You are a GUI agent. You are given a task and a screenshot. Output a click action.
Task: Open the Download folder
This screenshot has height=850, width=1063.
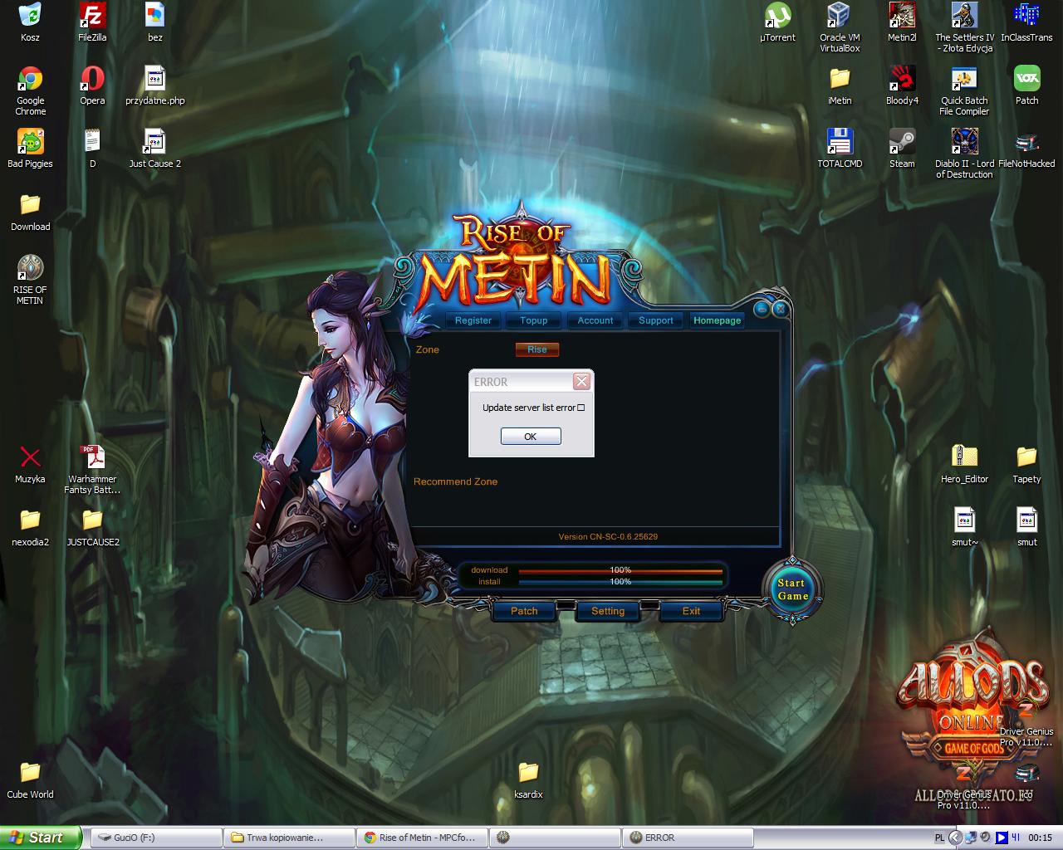point(30,212)
